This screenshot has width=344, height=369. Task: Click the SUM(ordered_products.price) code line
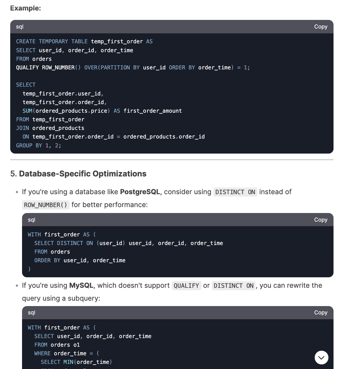[x=102, y=111]
